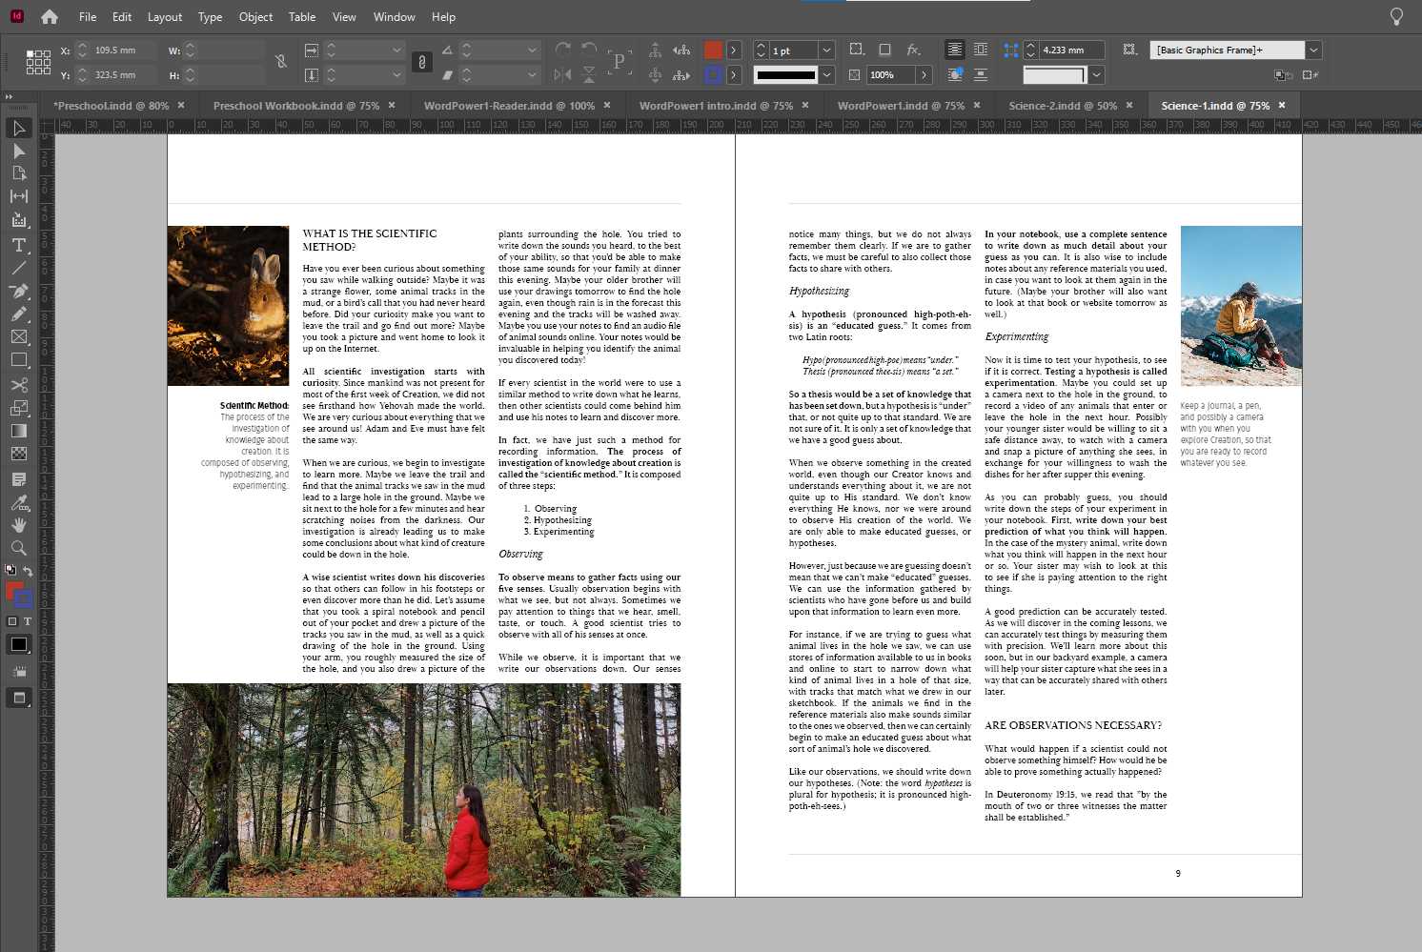The image size is (1422, 952).
Task: Click the reference point locator grid
Action: click(x=38, y=62)
